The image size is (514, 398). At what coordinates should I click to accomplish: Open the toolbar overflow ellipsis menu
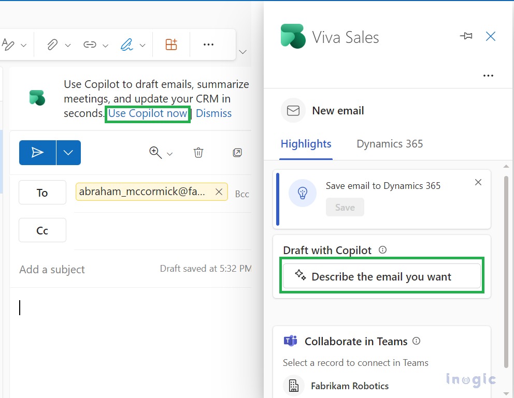coord(208,45)
